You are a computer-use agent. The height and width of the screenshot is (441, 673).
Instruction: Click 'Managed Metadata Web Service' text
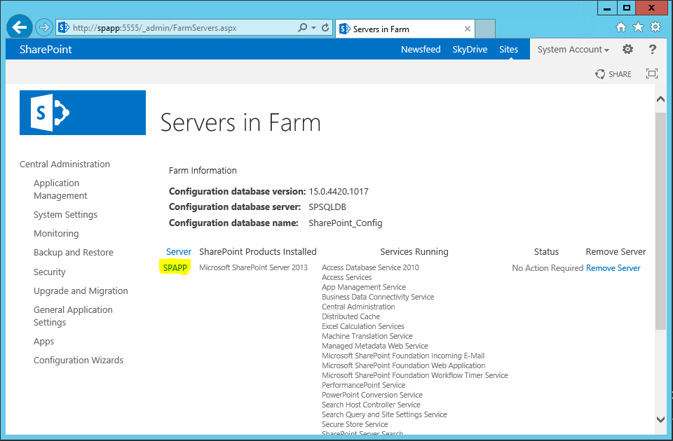374,346
